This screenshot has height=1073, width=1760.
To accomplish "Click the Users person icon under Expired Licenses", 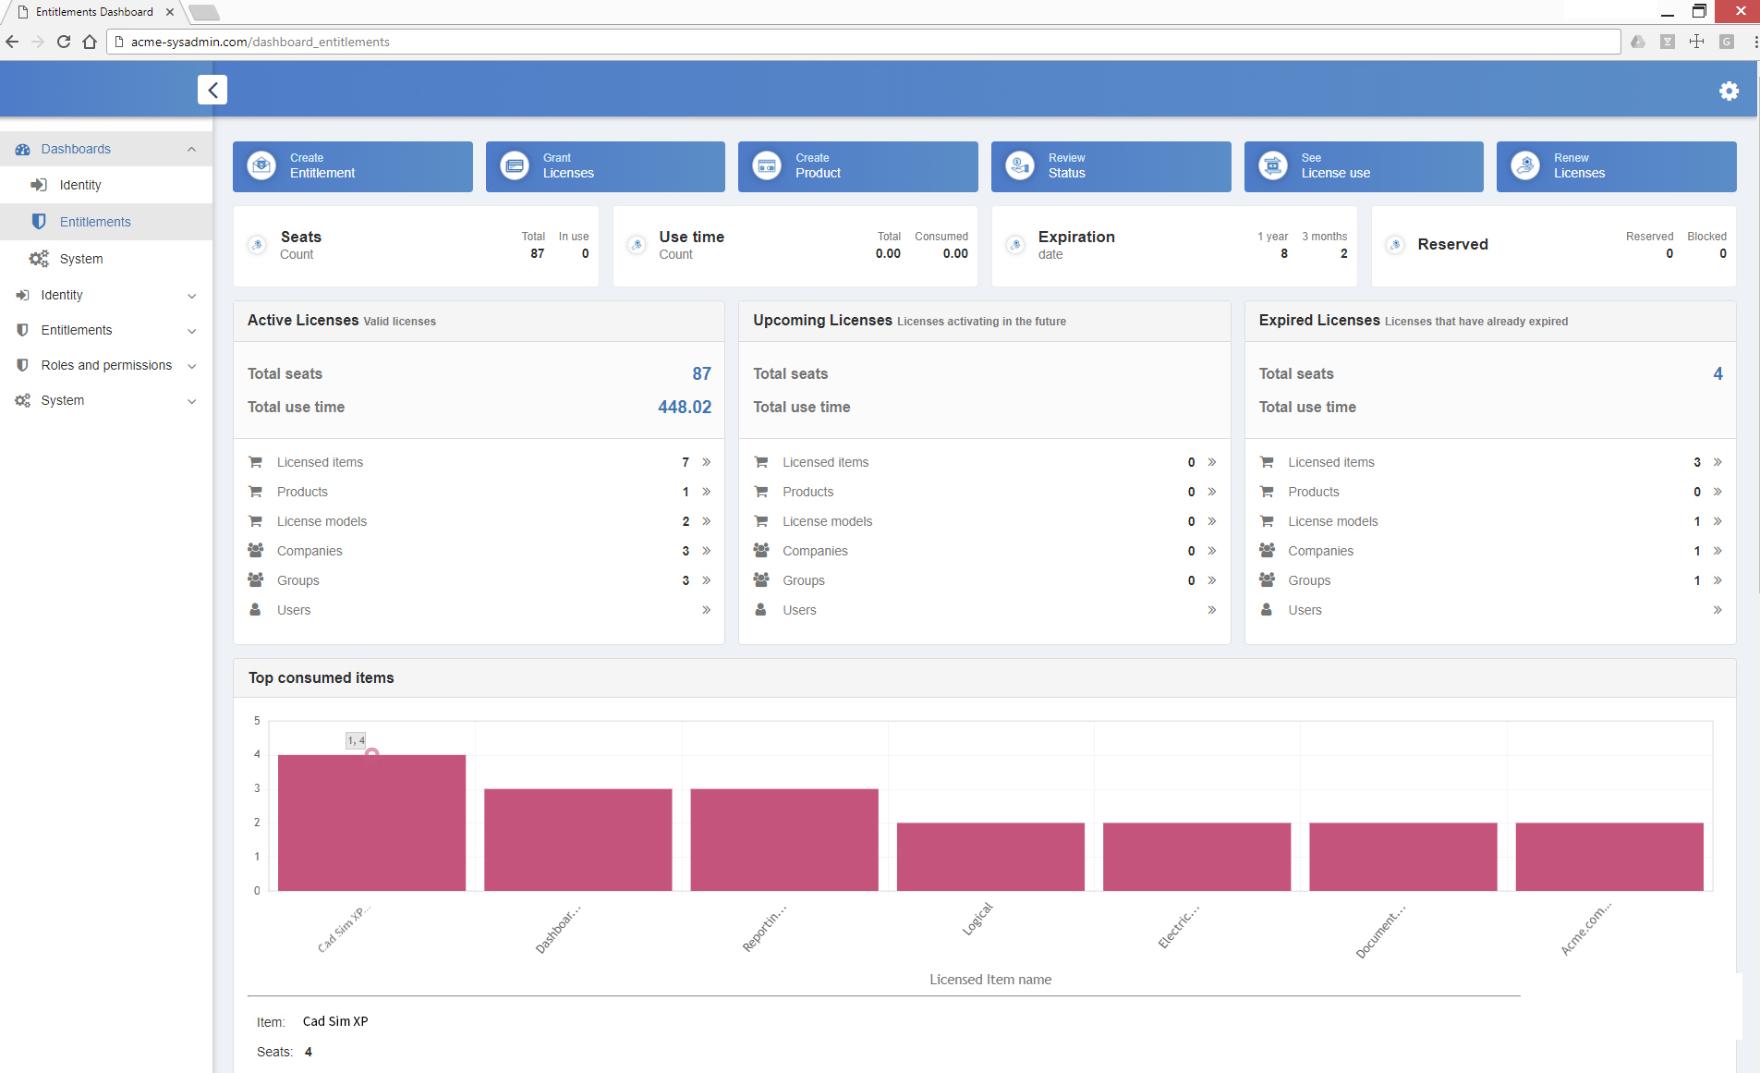I will click(1268, 609).
